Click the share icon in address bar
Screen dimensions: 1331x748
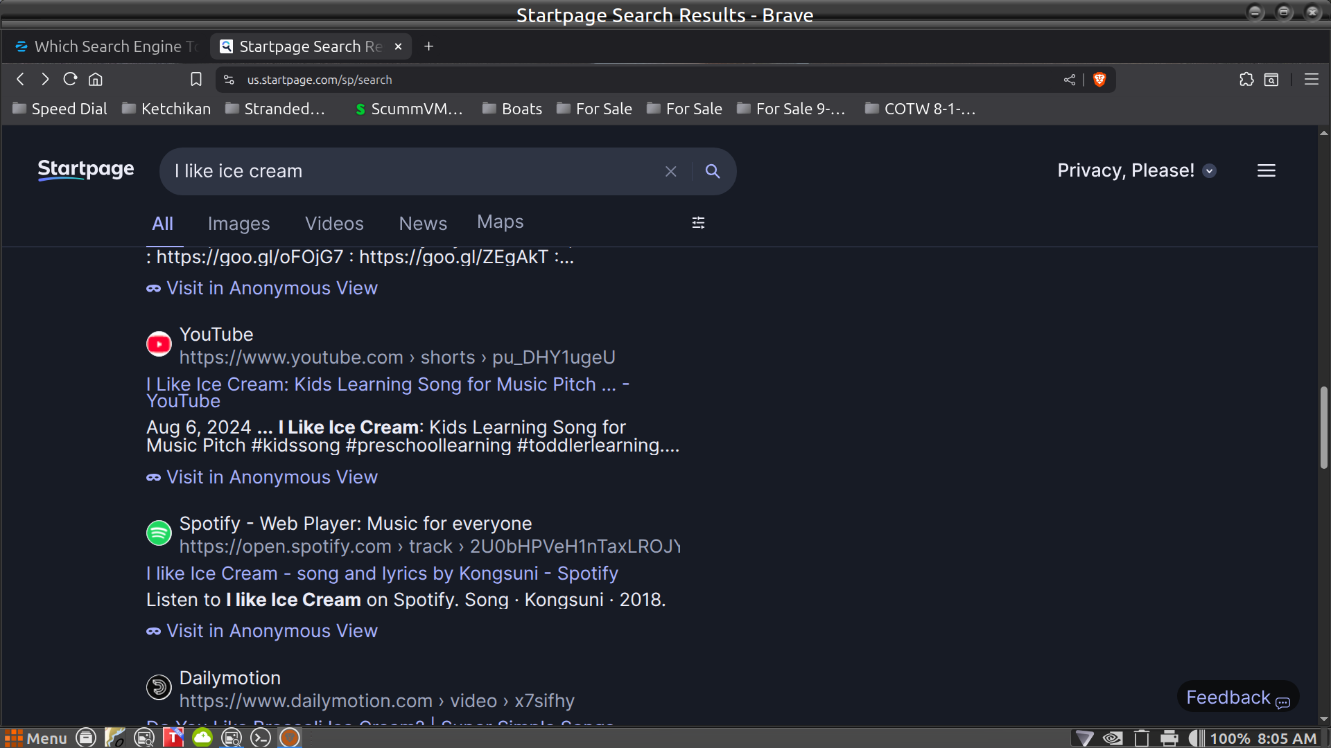pos(1070,80)
